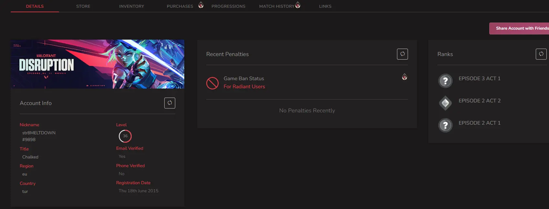Viewport: 549px width, 209px height.
Task: Refresh the Recent Penalties panel
Action: pos(402,54)
